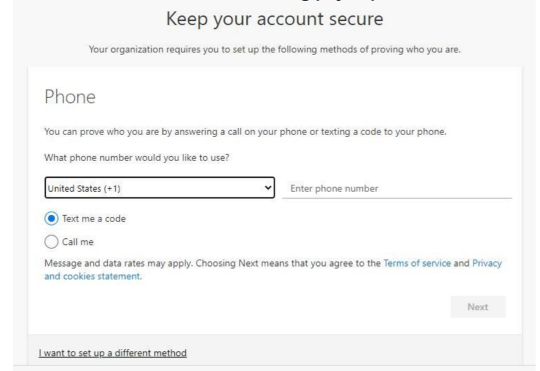The height and width of the screenshot is (371, 540).
Task: Click "What phone number would you like to use?" label
Action: click(x=136, y=157)
